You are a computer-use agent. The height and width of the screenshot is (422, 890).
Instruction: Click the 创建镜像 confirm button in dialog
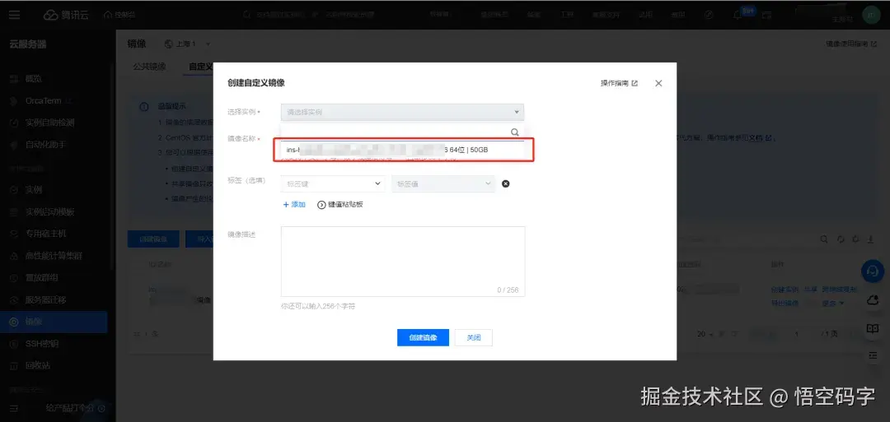tap(423, 337)
